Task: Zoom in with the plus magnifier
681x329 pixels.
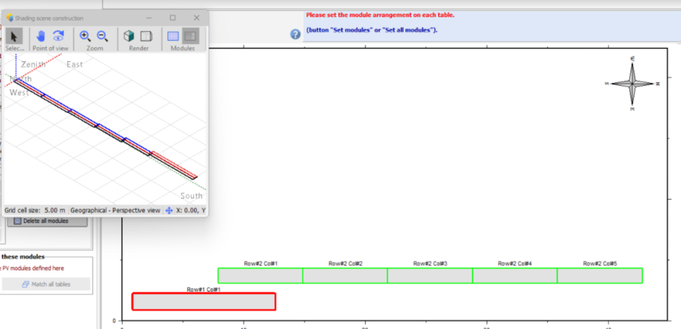Action: click(85, 36)
